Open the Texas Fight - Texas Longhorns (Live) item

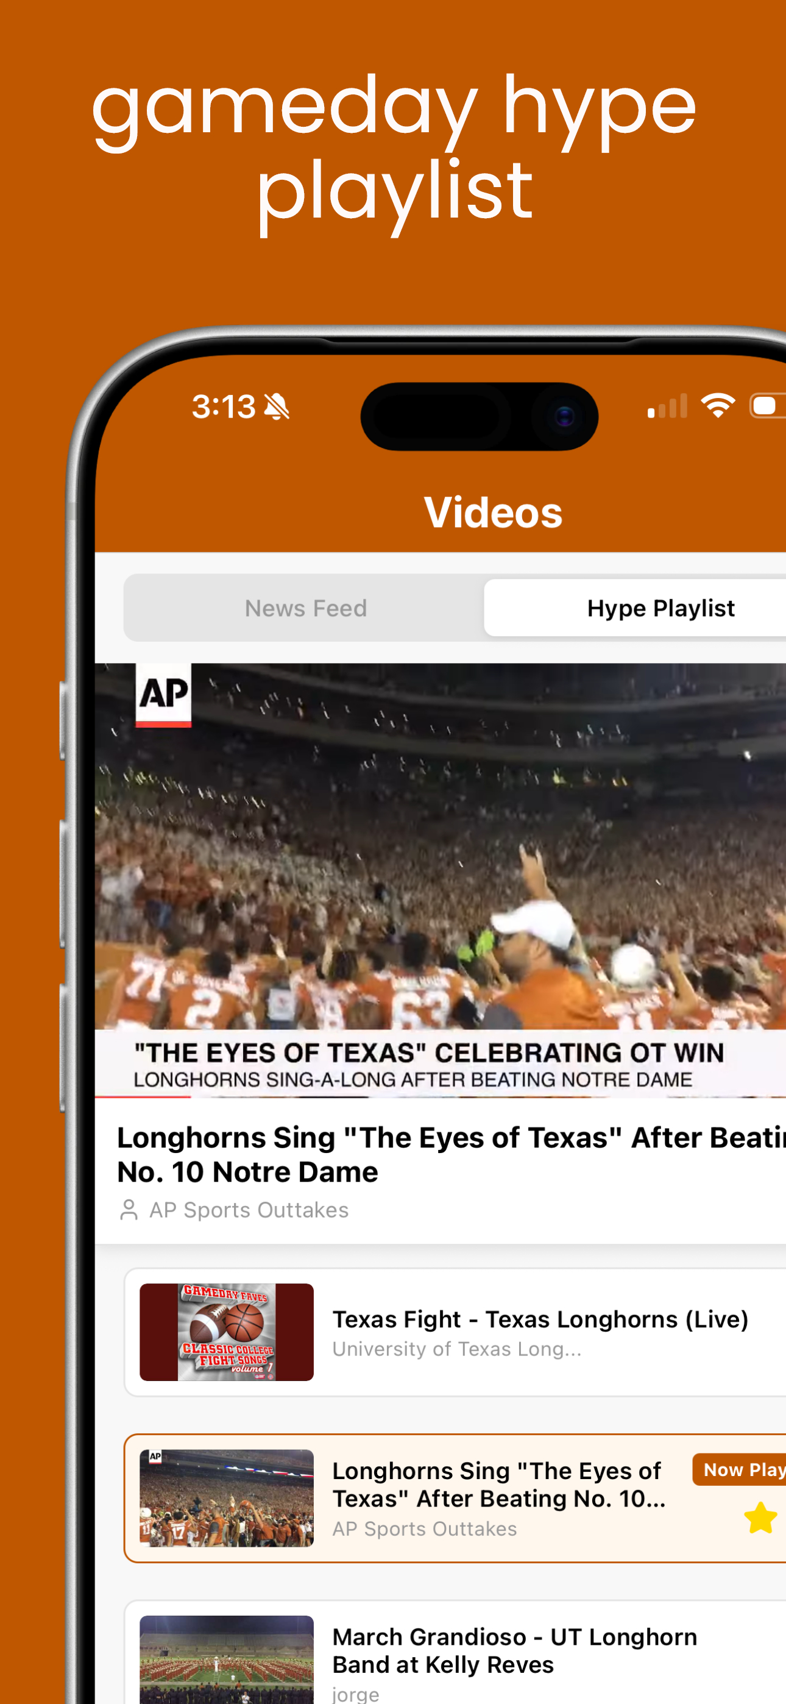(456, 1332)
